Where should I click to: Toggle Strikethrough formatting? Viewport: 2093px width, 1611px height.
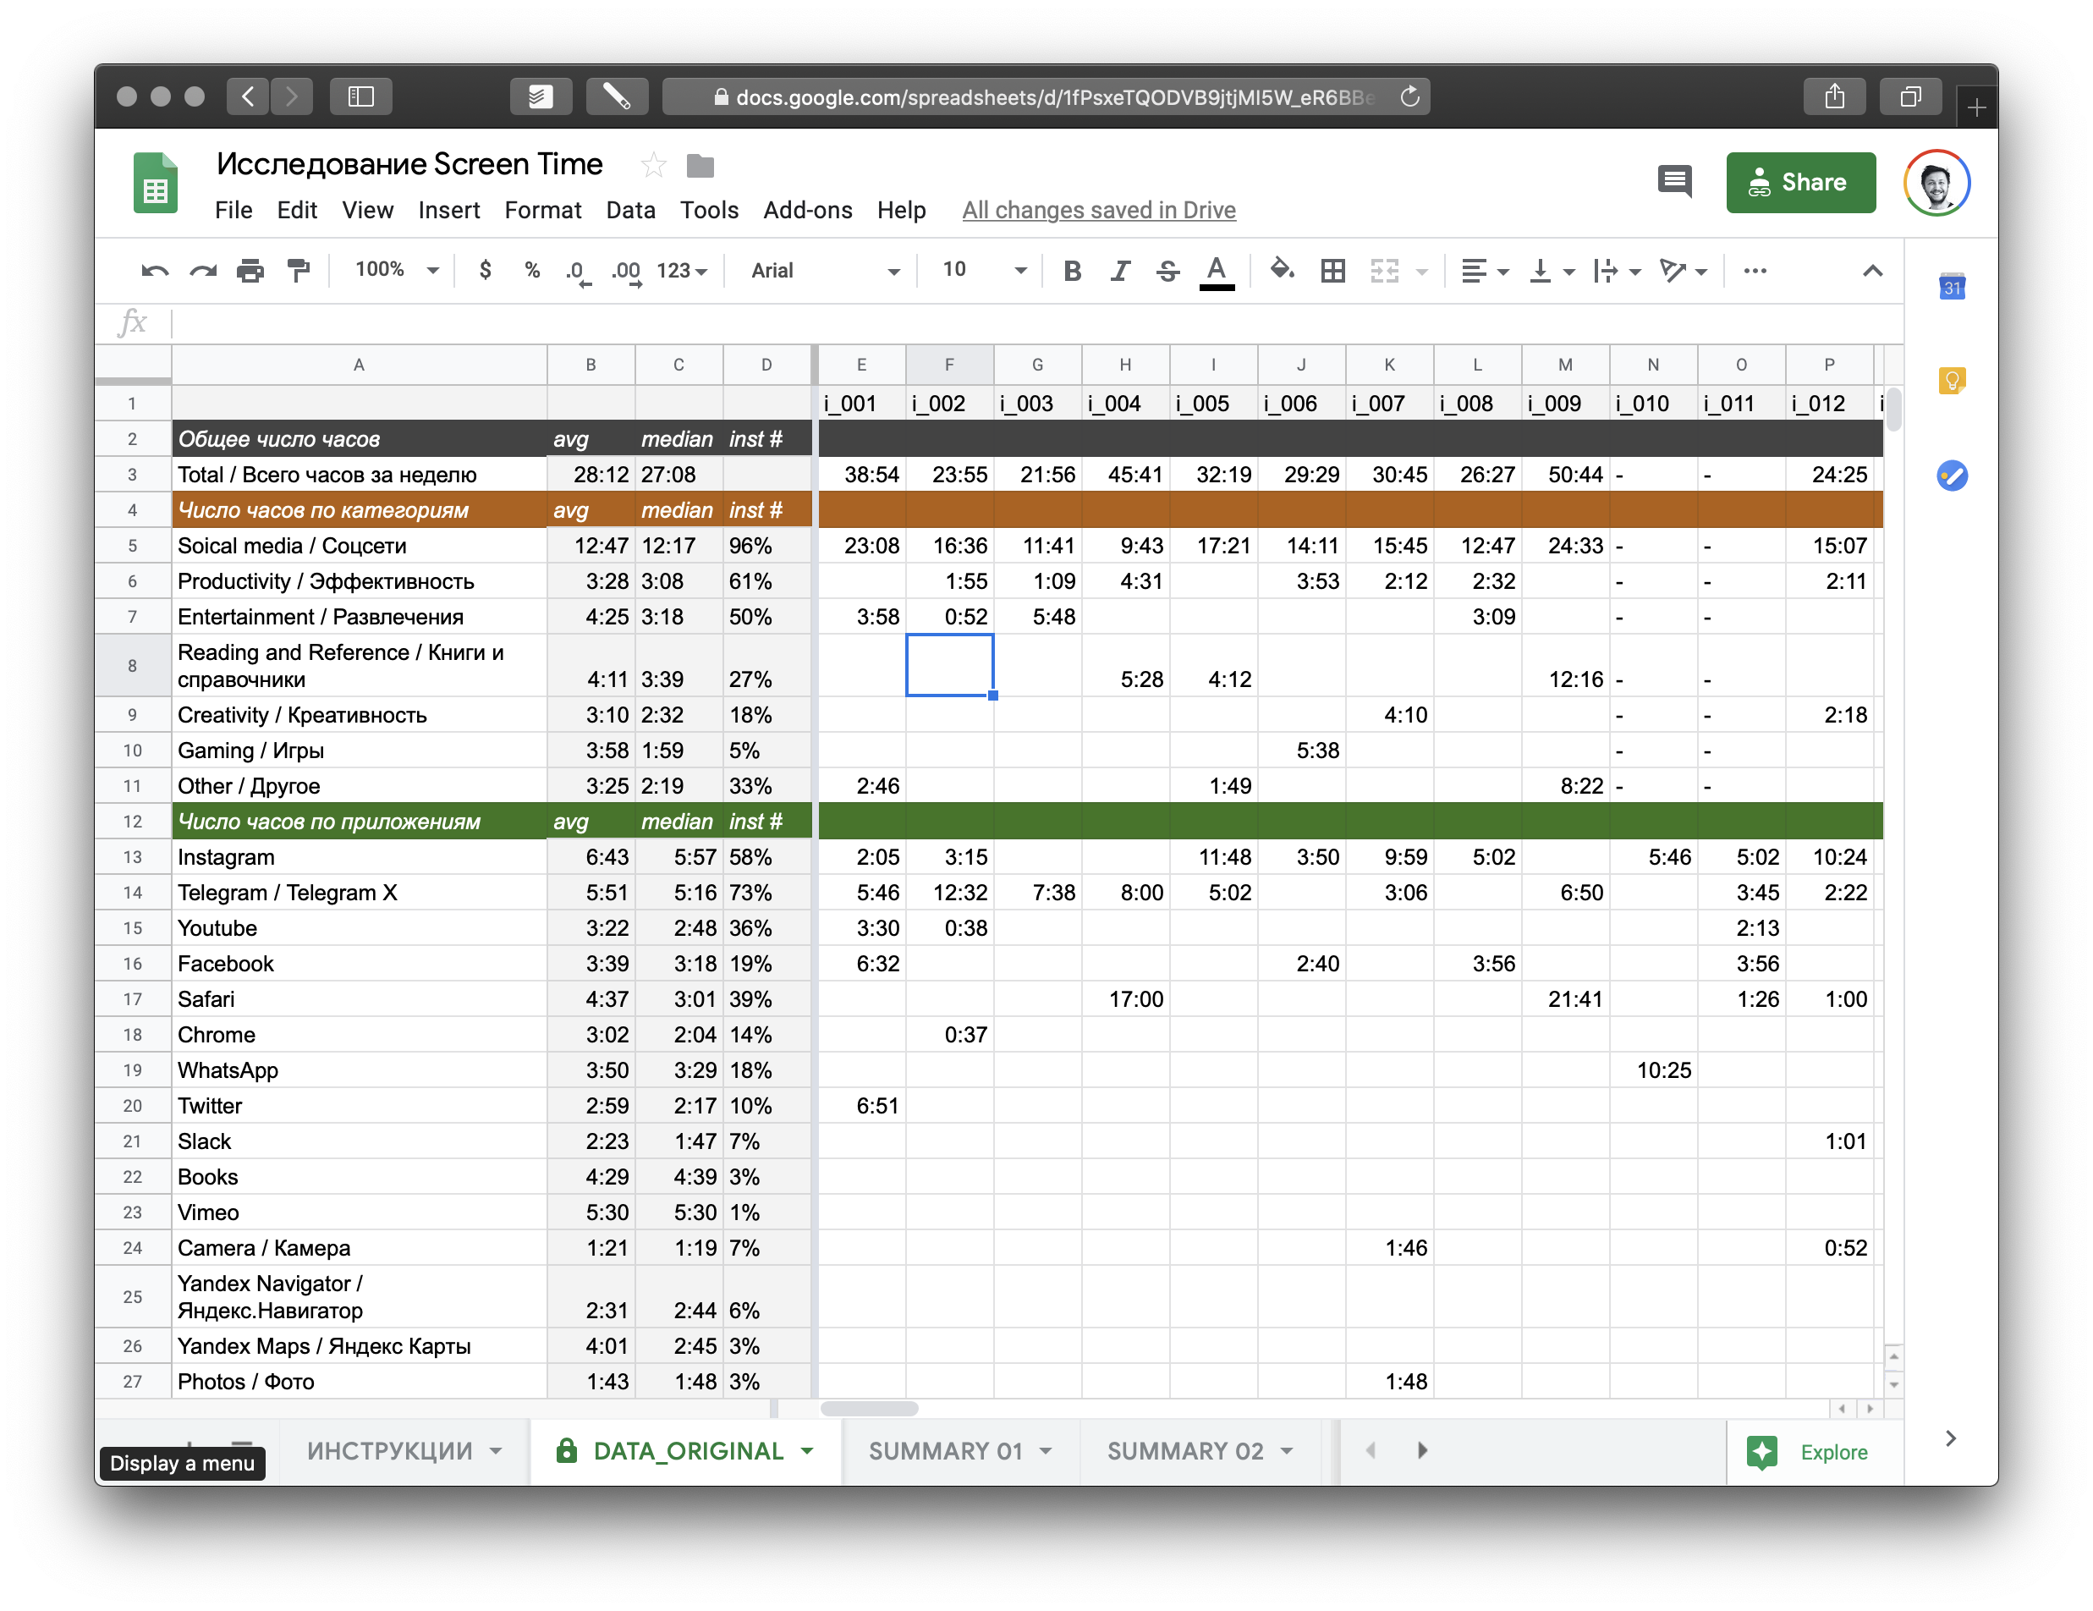1167,272
